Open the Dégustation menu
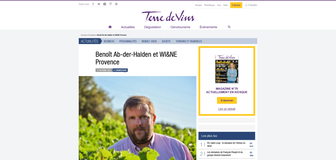This screenshot has width=336, height=160. (153, 27)
